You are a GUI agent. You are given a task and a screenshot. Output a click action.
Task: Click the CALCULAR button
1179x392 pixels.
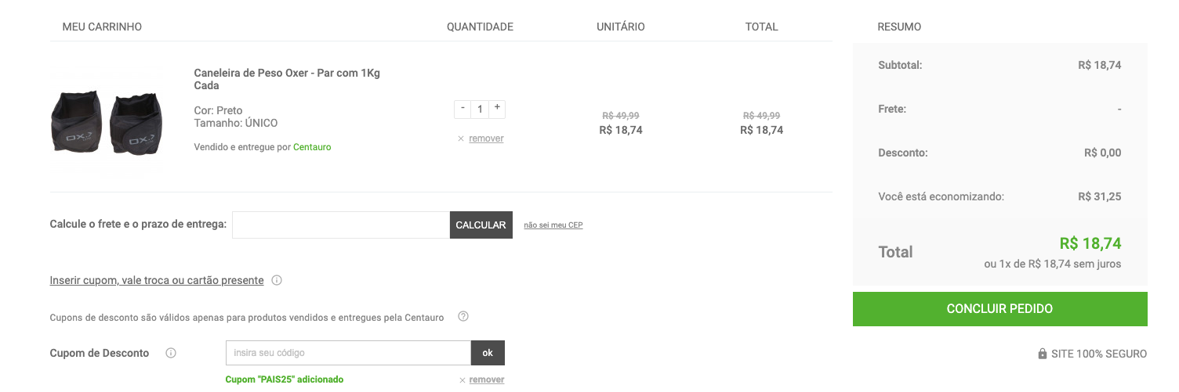(x=481, y=225)
